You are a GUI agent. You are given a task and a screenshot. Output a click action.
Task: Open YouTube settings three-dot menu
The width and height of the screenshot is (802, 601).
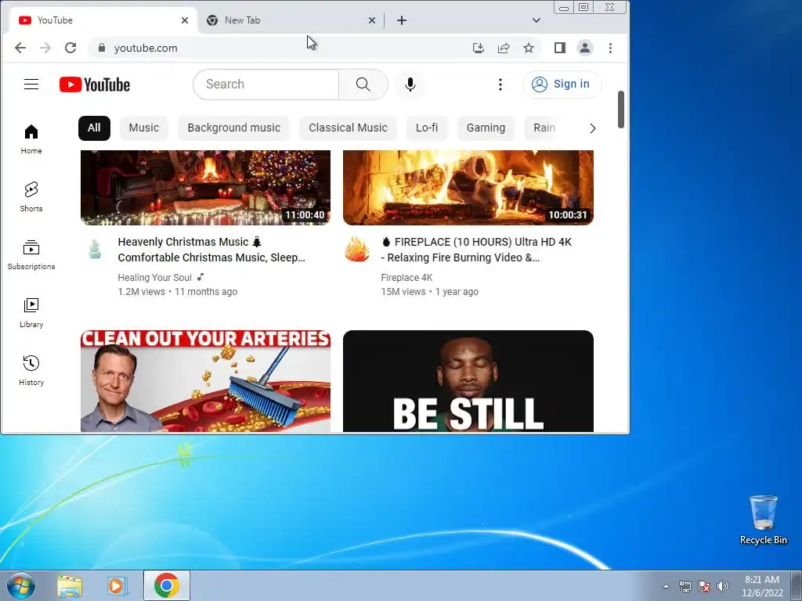point(500,85)
